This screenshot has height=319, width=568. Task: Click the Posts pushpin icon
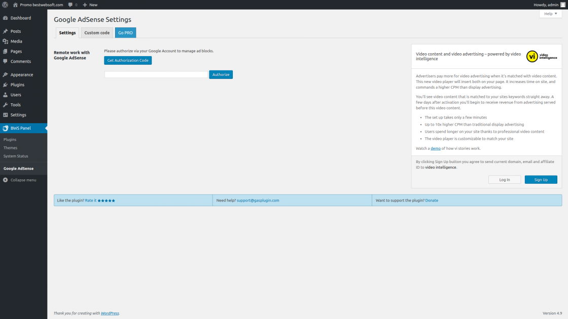(6, 31)
